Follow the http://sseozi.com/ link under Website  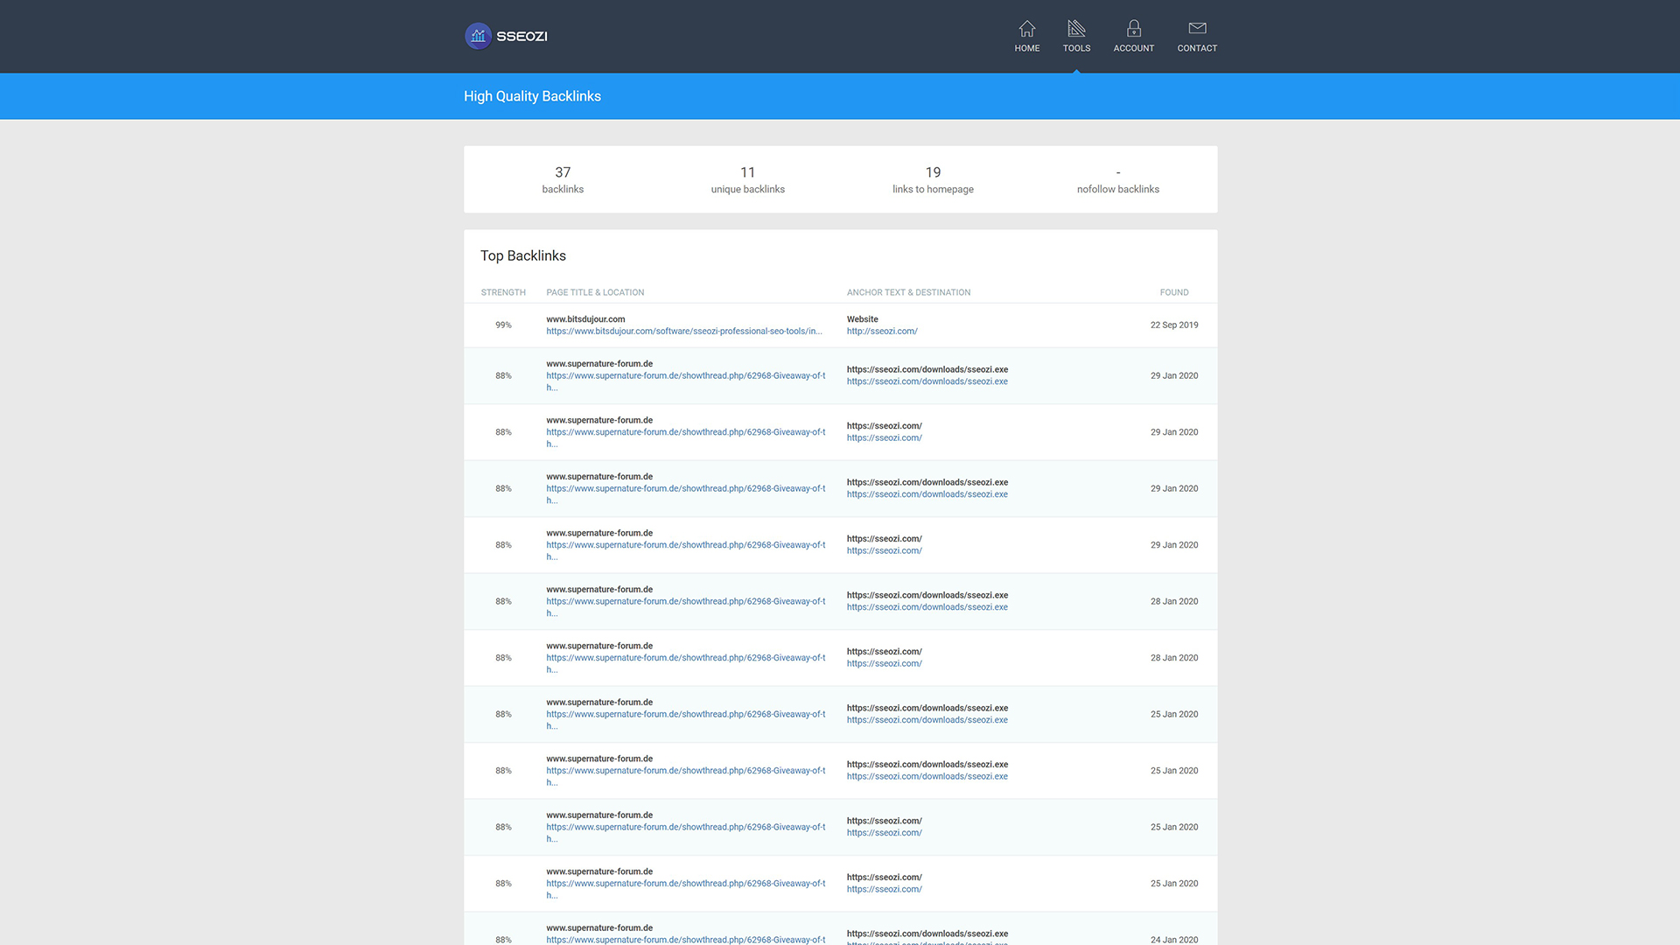882,332
